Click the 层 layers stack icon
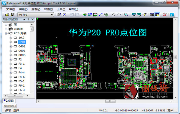Screen dimensions: 180x114 tap(10, 25)
